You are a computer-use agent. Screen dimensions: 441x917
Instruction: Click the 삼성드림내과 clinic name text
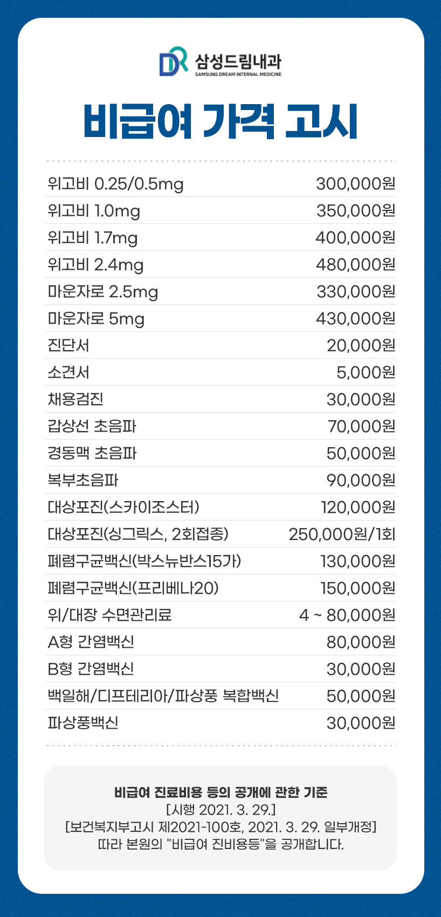(x=238, y=61)
